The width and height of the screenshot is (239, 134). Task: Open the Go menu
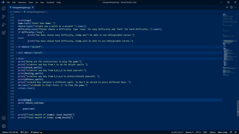(36, 2)
